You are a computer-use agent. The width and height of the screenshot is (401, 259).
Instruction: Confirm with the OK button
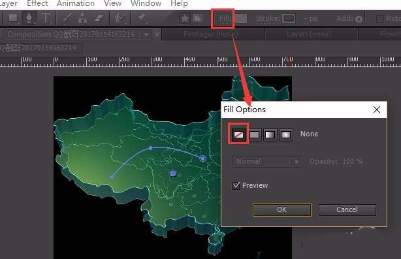click(282, 210)
